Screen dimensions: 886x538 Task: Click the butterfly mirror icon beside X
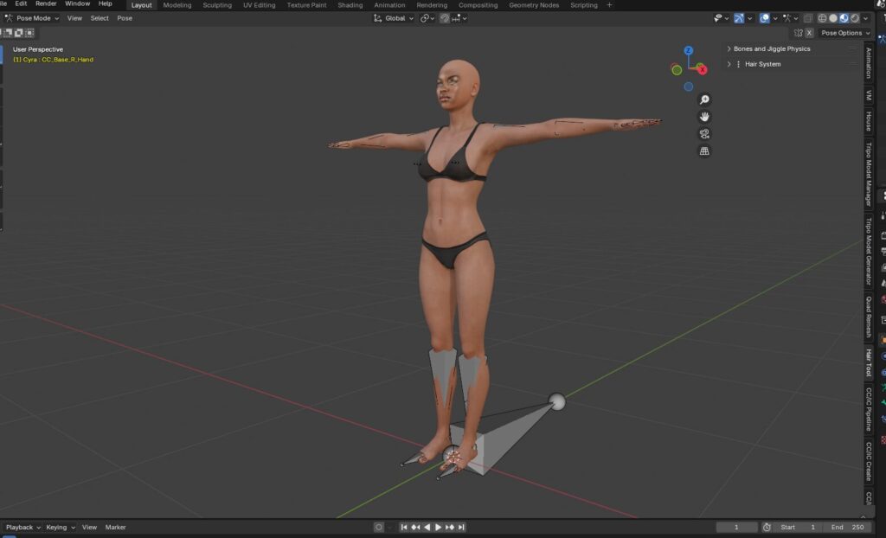[798, 33]
